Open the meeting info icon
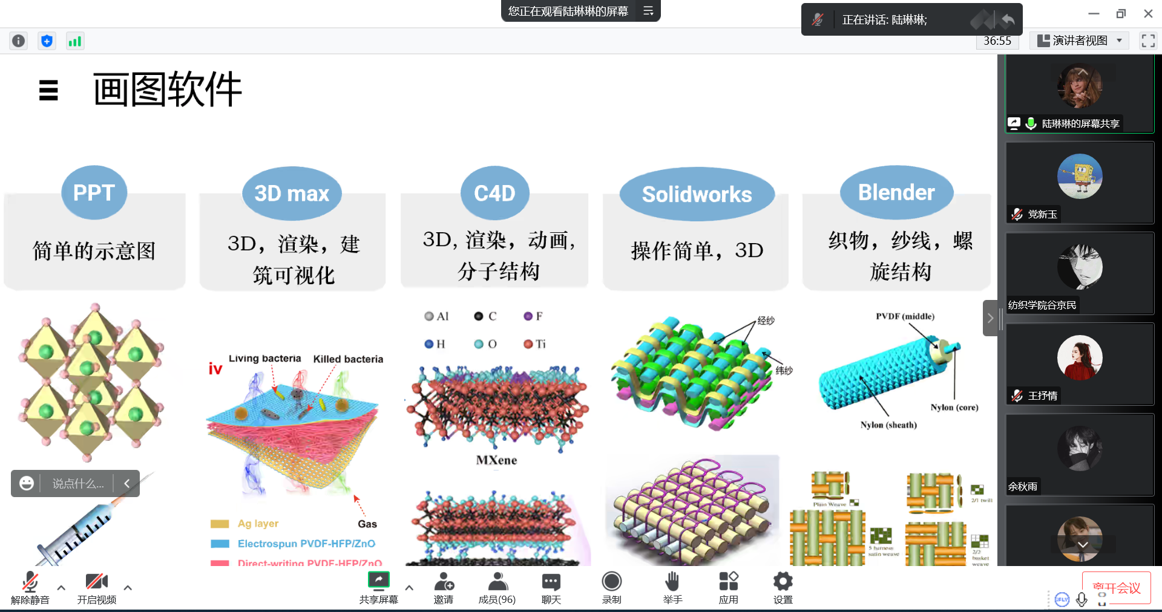 tap(19, 41)
